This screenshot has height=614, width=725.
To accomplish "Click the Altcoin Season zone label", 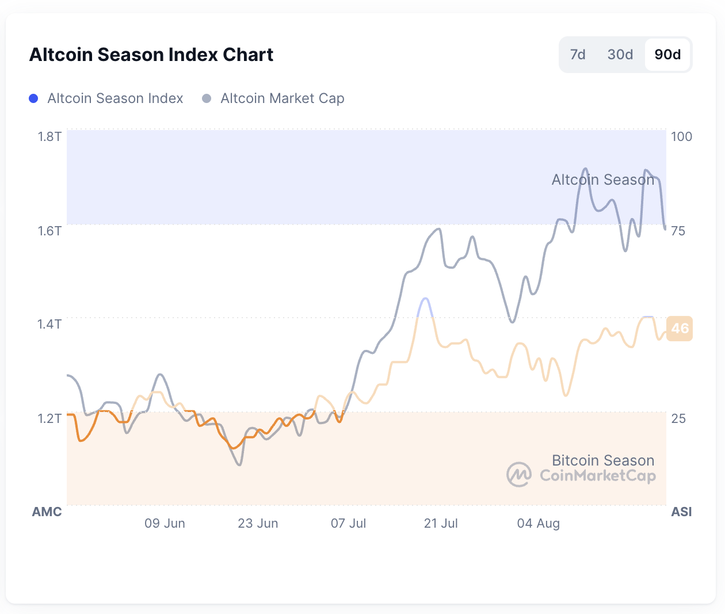I will coord(602,180).
